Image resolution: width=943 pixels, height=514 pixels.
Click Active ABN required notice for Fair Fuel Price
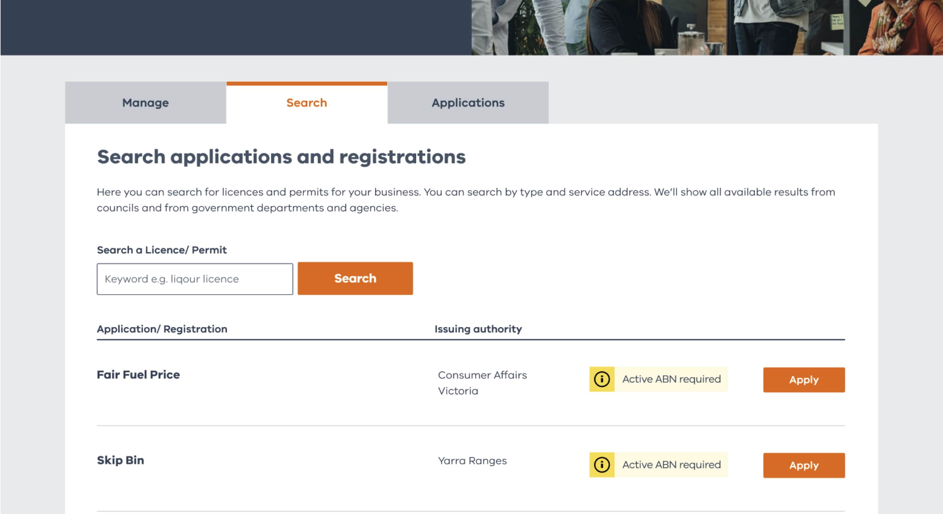(671, 379)
